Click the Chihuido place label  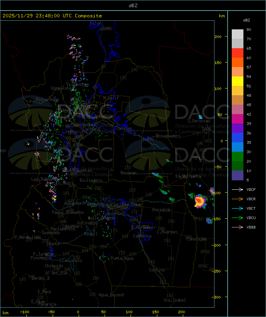pyautogui.click(x=54, y=266)
